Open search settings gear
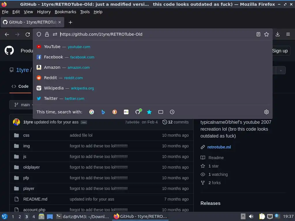The height and width of the screenshot is (221, 295). tap(266, 112)
